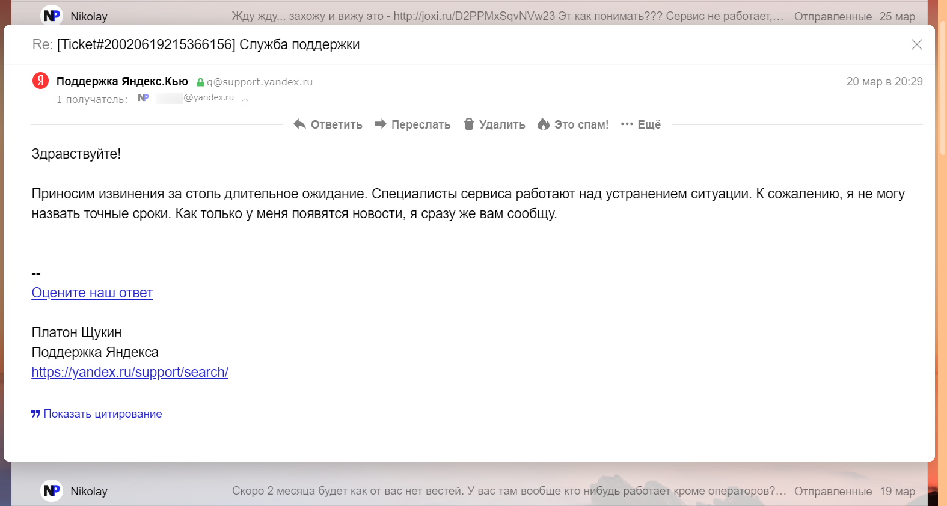Click the Отправленные label dated 25 мар

pos(833,17)
